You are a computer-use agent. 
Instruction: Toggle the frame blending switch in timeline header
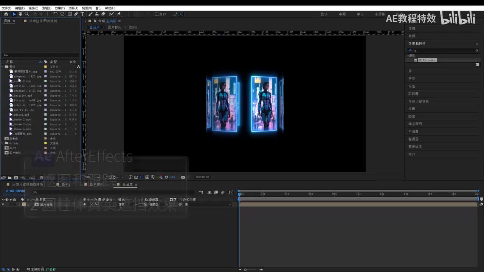pyautogui.click(x=216, y=193)
